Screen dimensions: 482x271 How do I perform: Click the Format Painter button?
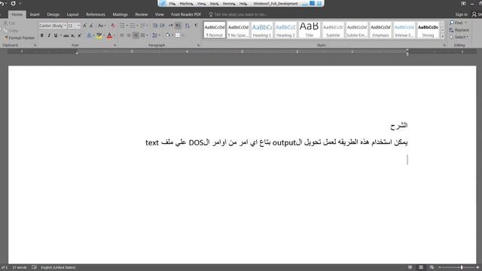click(x=20, y=38)
